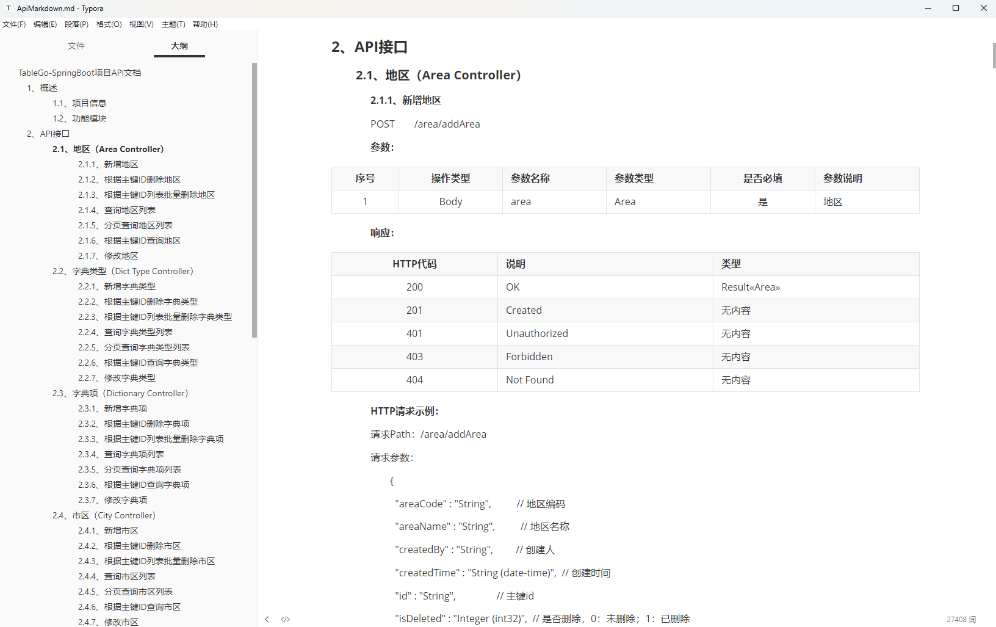
Task: Click the Typora app icon in the title bar
Action: pos(9,8)
